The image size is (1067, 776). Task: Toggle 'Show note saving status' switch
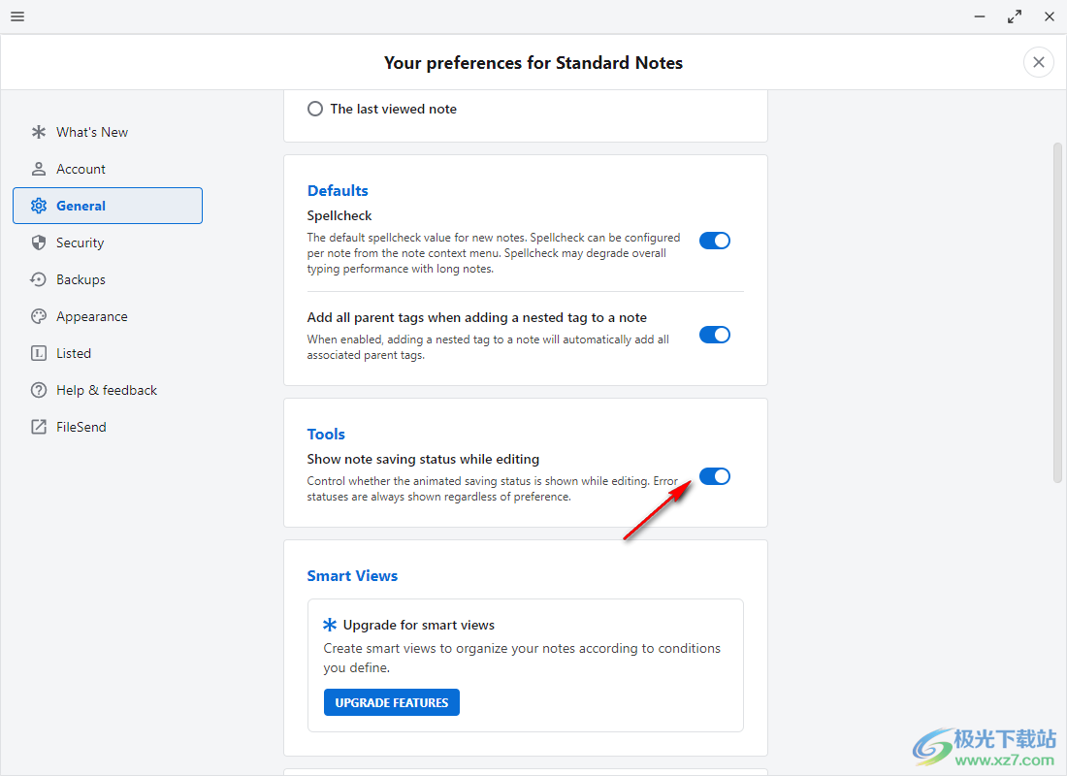715,476
